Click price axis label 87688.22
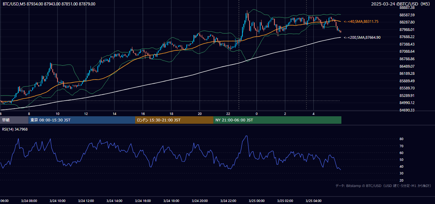Screen dimensions: 435x204 pyautogui.click(x=407, y=37)
